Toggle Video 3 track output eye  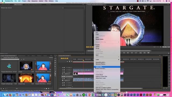(63, 68)
